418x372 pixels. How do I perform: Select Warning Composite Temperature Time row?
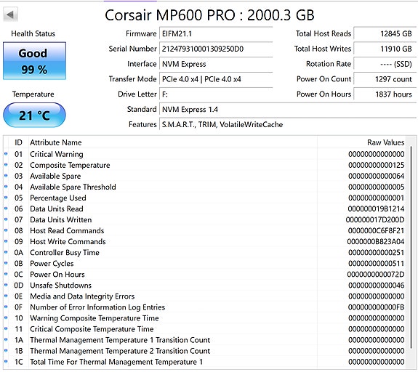[x=204, y=318]
